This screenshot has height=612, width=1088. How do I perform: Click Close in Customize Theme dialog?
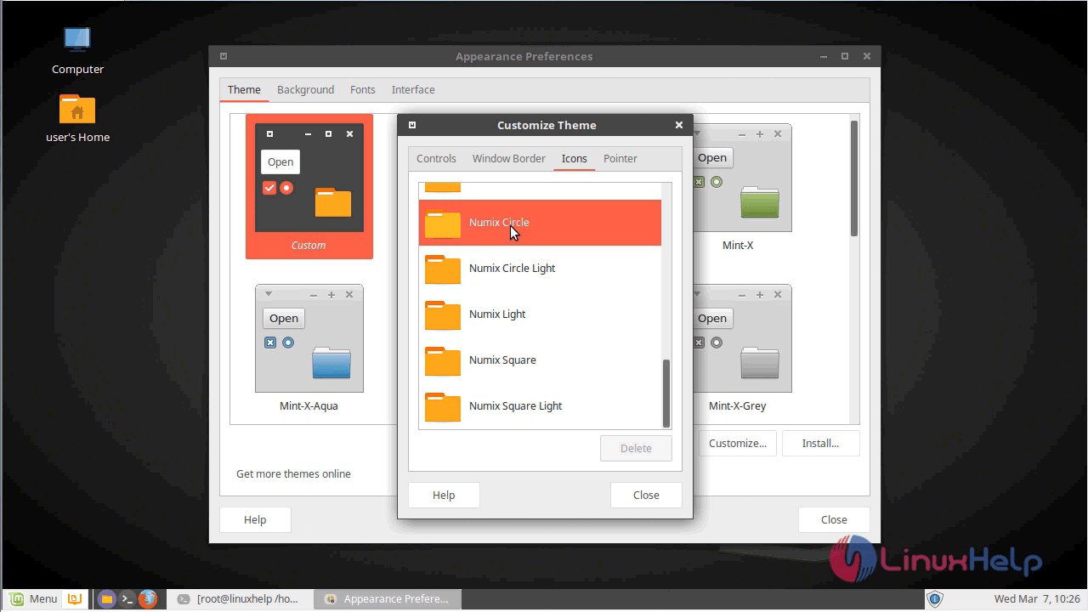(x=646, y=496)
